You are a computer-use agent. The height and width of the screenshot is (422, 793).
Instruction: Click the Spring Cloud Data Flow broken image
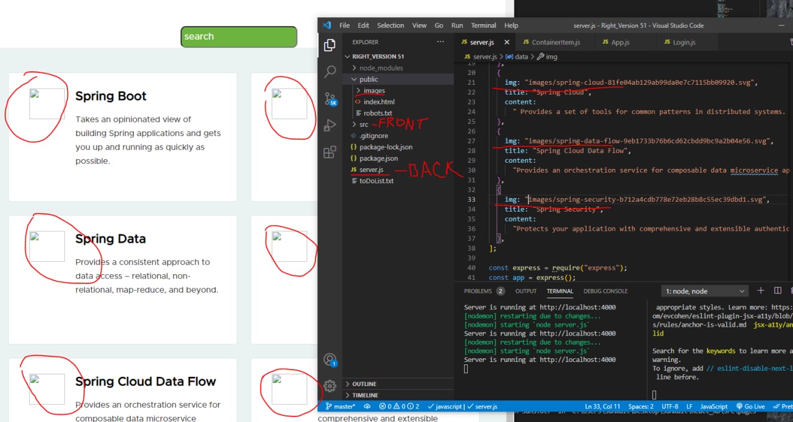pyautogui.click(x=47, y=389)
